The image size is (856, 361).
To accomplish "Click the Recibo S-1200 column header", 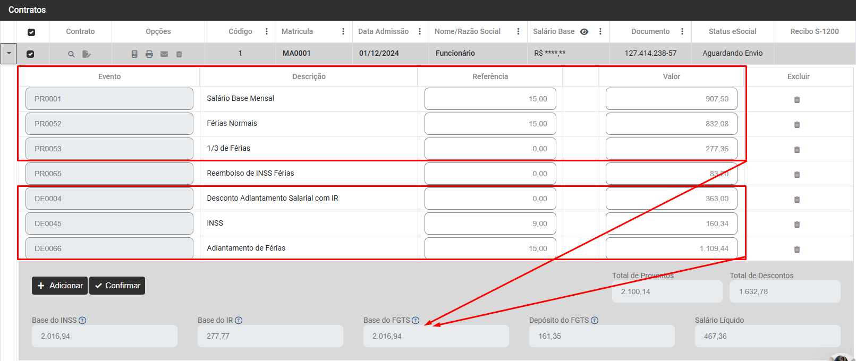I will [814, 32].
